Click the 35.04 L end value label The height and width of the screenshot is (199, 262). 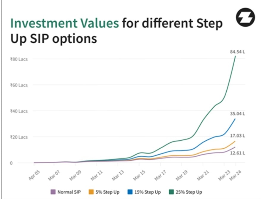[237, 113]
